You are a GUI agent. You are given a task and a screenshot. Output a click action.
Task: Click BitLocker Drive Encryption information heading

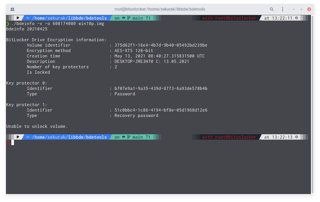(56, 40)
